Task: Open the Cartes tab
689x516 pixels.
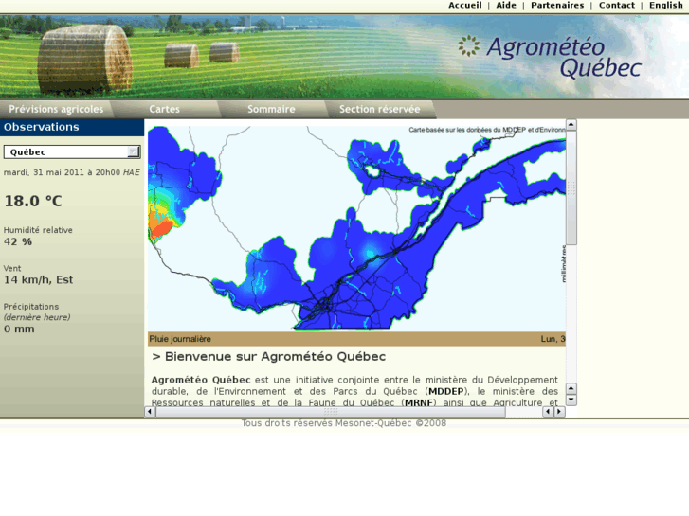Action: pyautogui.click(x=164, y=109)
